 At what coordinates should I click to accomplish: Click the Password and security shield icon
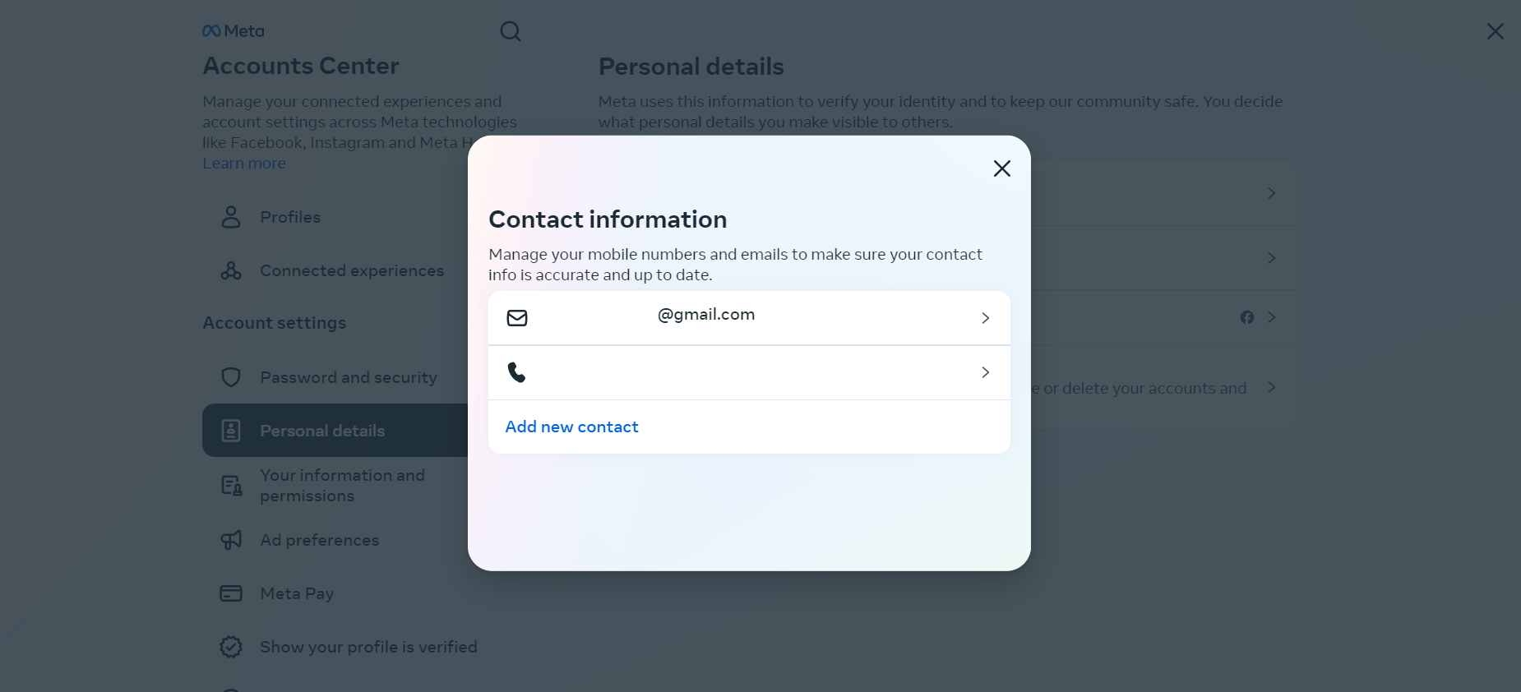[231, 377]
